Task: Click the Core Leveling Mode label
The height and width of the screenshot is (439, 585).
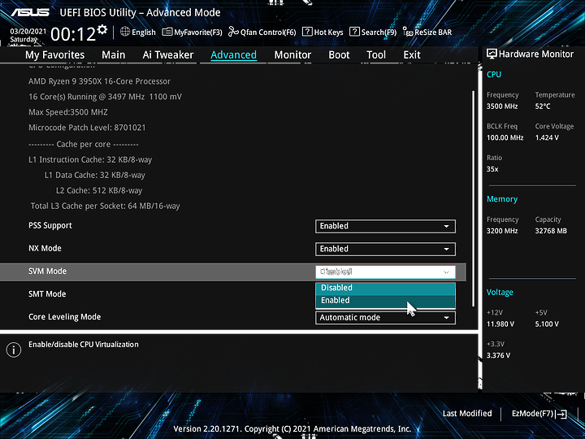Action: click(64, 317)
